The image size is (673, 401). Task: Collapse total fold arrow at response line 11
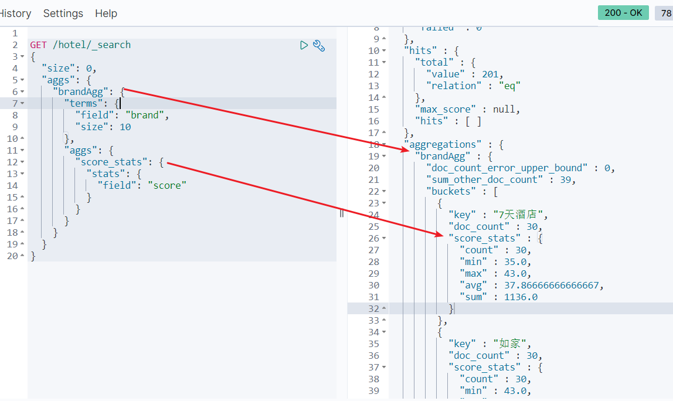(384, 63)
